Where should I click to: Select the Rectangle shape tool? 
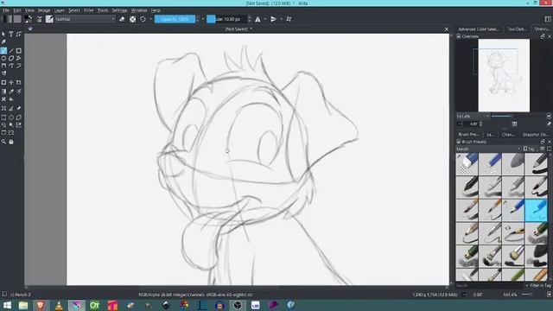tap(19, 51)
